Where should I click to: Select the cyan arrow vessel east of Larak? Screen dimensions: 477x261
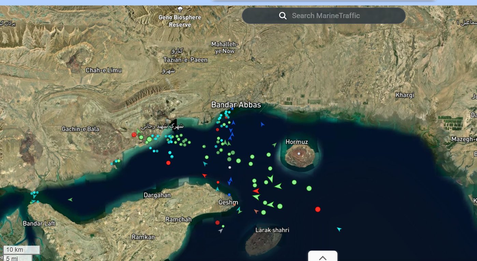tap(339, 229)
